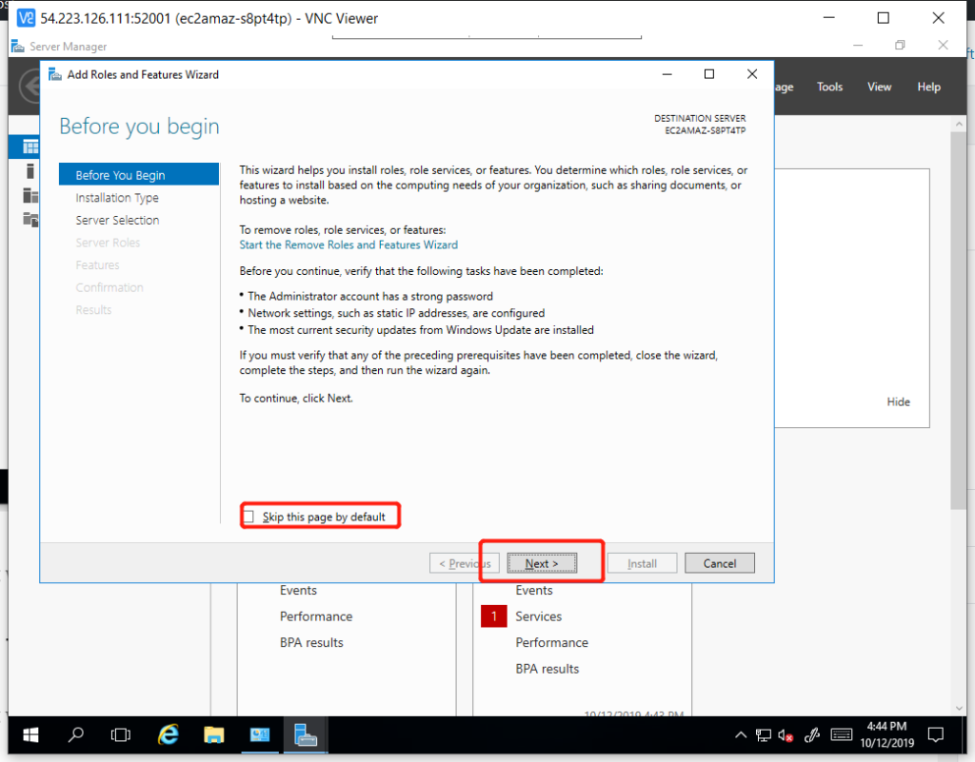This screenshot has width=975, height=762.
Task: Click Server Manager Dashboard sidebar icon
Action: point(30,147)
